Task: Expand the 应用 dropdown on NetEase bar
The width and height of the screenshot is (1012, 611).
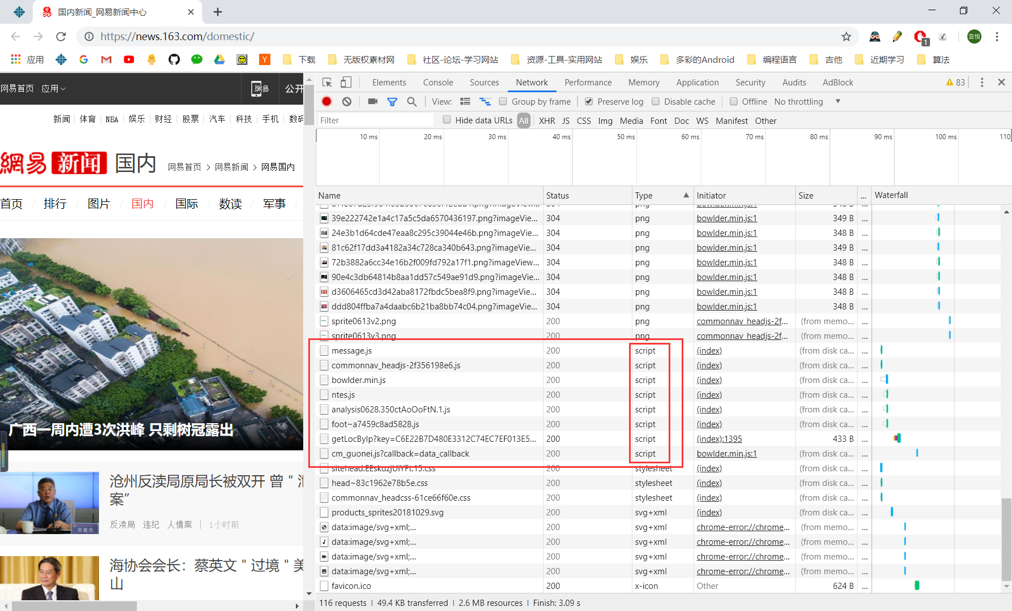Action: coord(54,89)
